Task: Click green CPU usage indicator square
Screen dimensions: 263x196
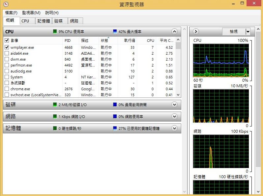Action: [55, 32]
